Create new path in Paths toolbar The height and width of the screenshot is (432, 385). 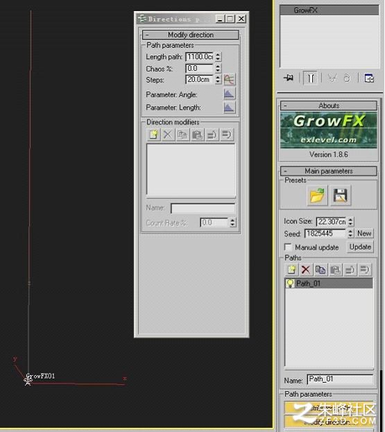(x=291, y=270)
